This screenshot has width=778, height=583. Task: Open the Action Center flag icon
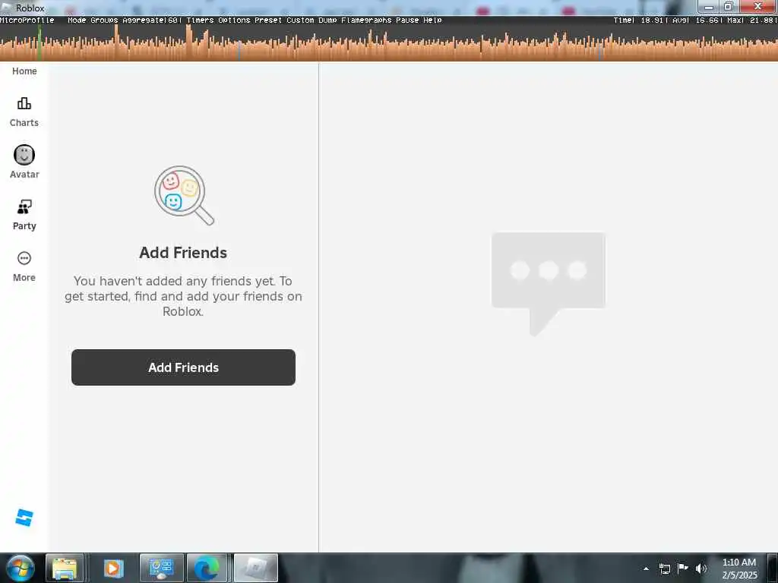[683, 568]
